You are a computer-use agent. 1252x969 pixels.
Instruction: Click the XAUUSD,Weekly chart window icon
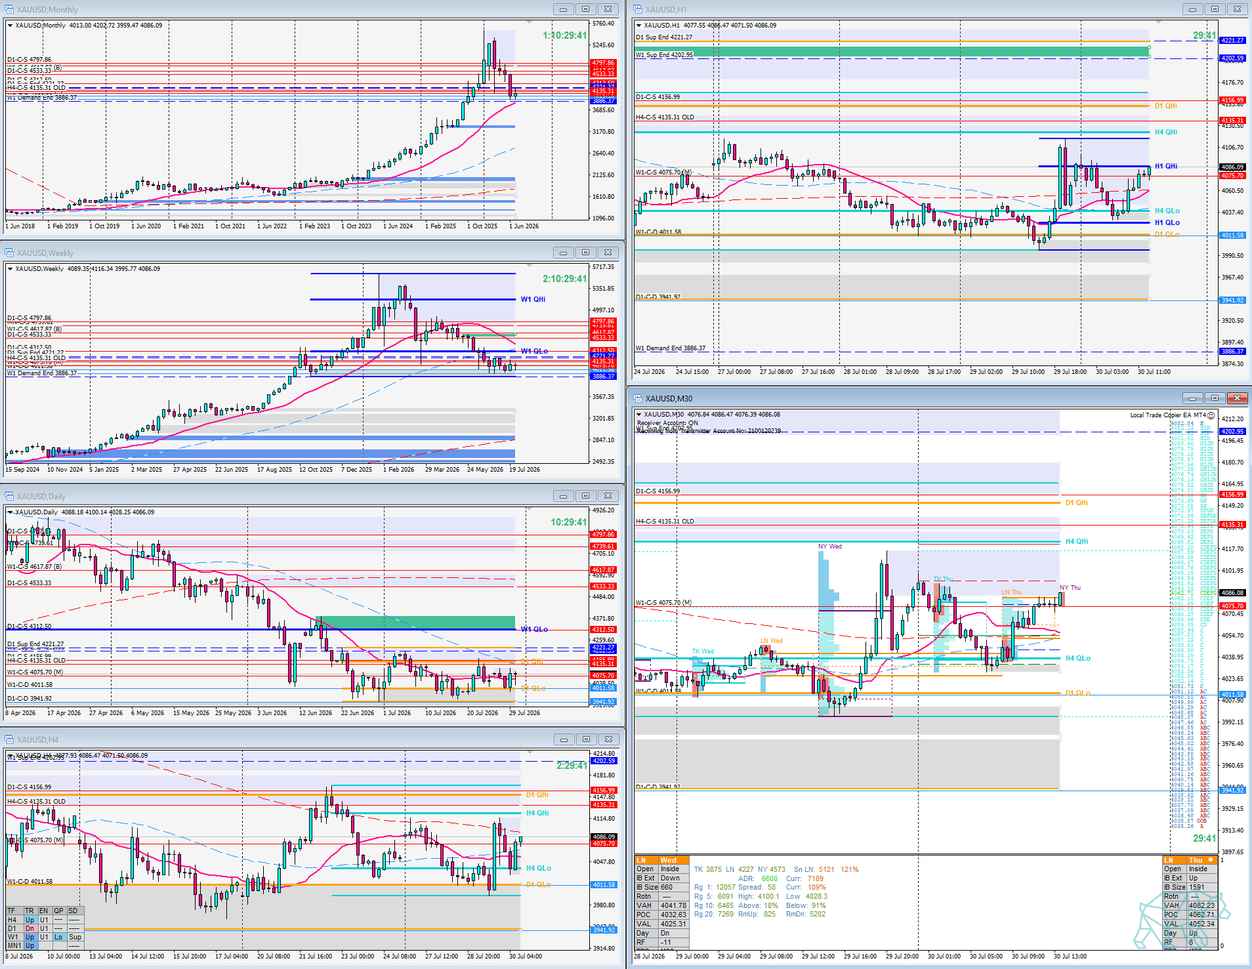tap(9, 253)
